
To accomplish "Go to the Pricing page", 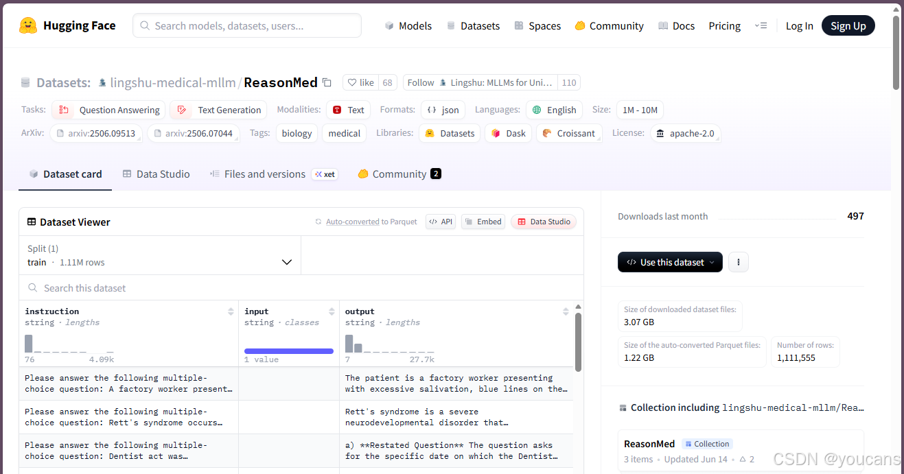I will click(x=724, y=26).
